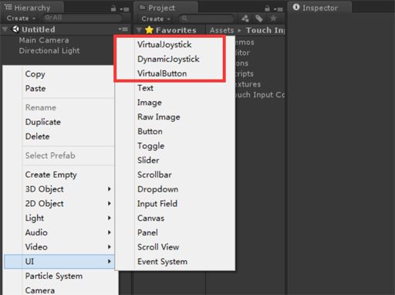The image size is (395, 295).
Task: Choose Toggle from UI submenu
Action: (150, 146)
